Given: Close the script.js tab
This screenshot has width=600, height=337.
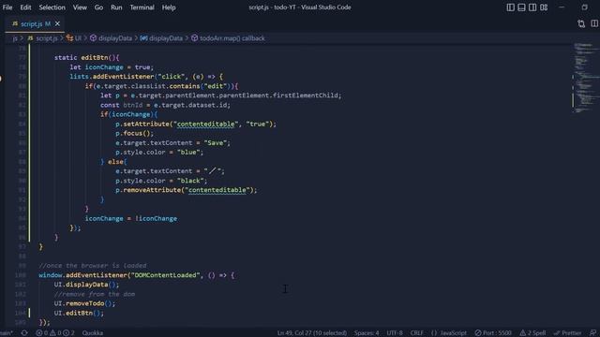Looking at the screenshot, I should [57, 23].
